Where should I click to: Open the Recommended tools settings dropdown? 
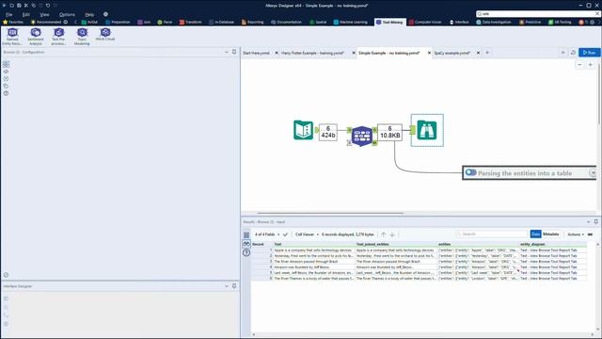coord(66,22)
